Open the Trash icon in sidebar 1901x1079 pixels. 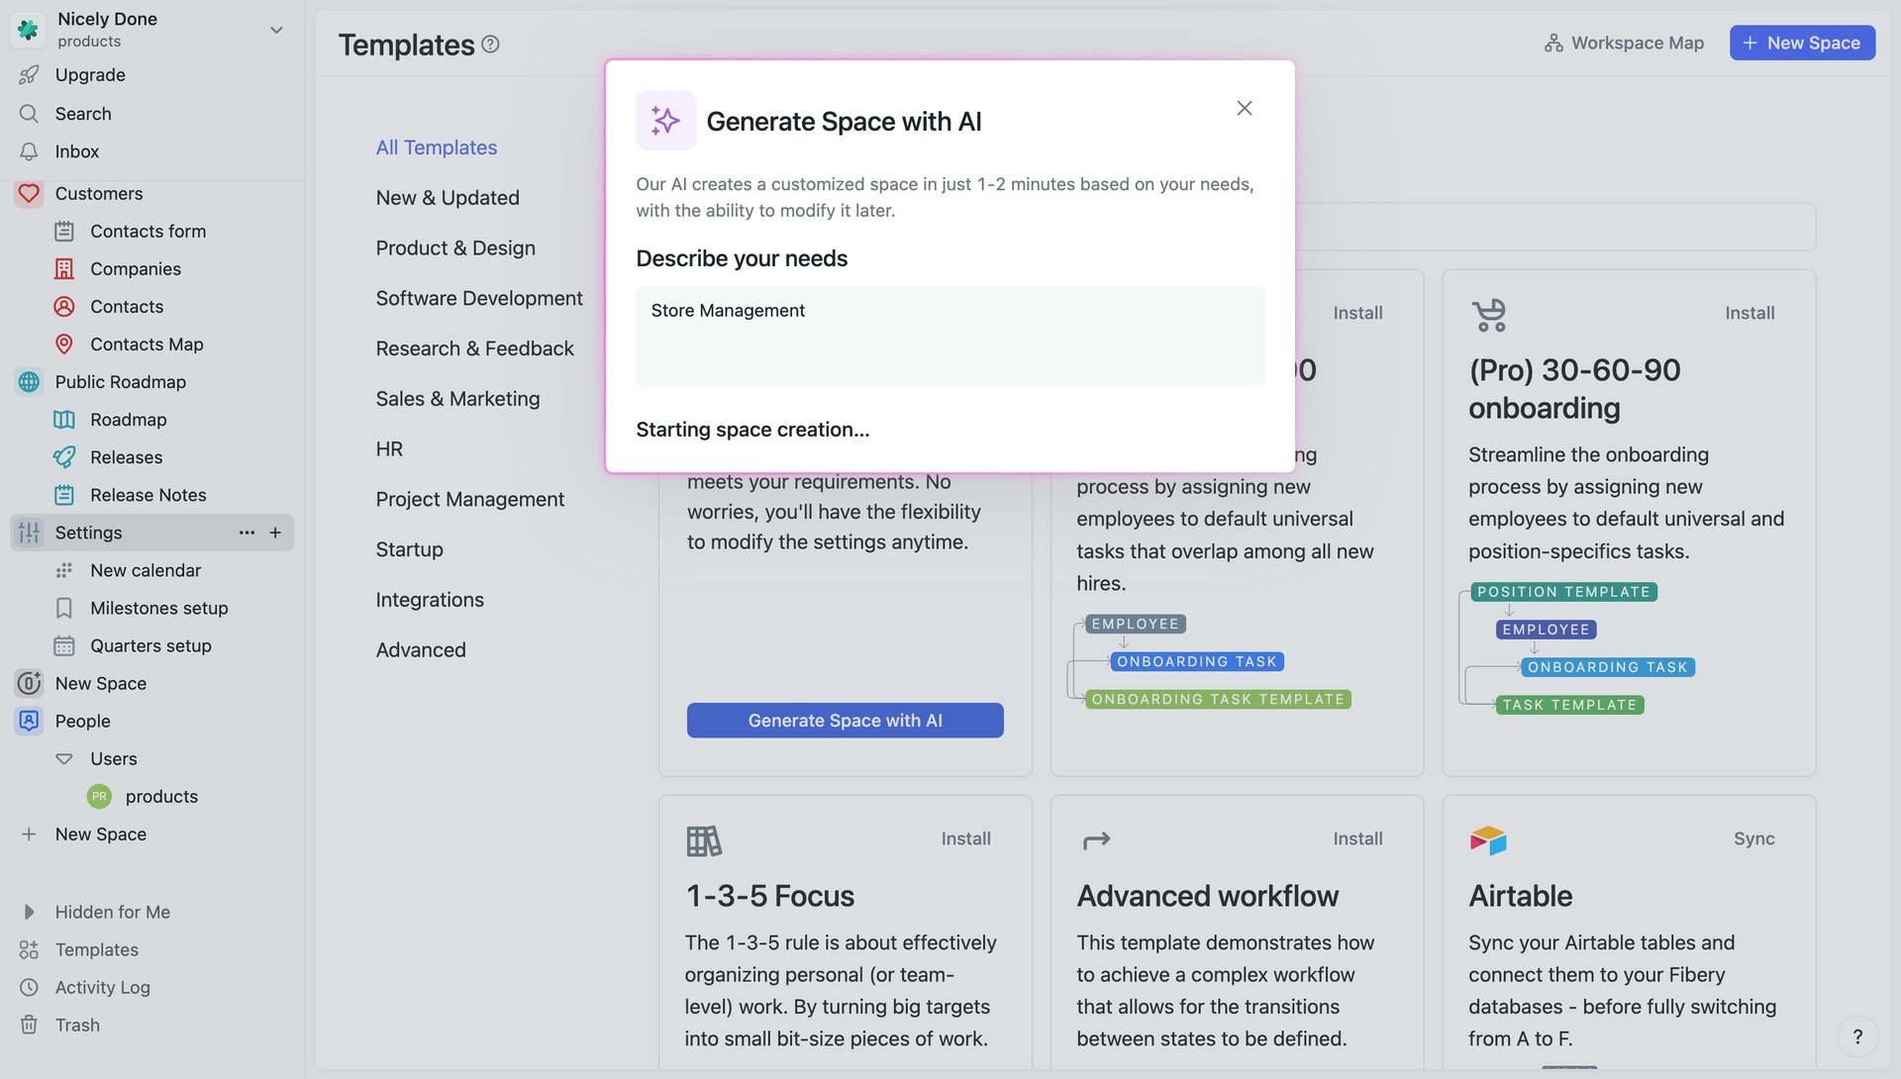pos(29,1024)
